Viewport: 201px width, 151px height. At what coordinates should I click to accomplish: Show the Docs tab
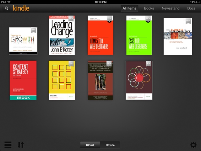pos(191,8)
